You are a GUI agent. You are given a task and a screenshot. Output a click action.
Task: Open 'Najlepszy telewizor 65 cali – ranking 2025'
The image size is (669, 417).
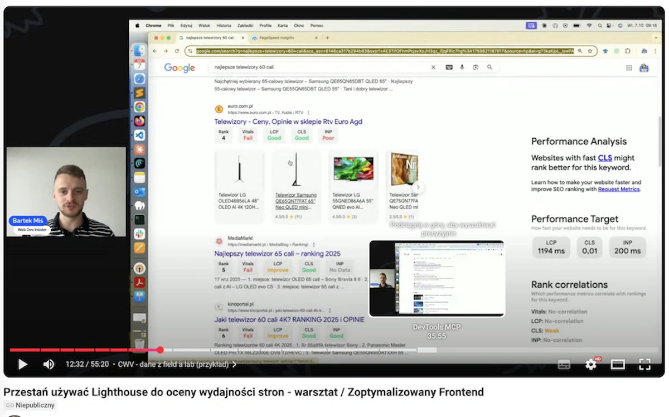point(277,254)
